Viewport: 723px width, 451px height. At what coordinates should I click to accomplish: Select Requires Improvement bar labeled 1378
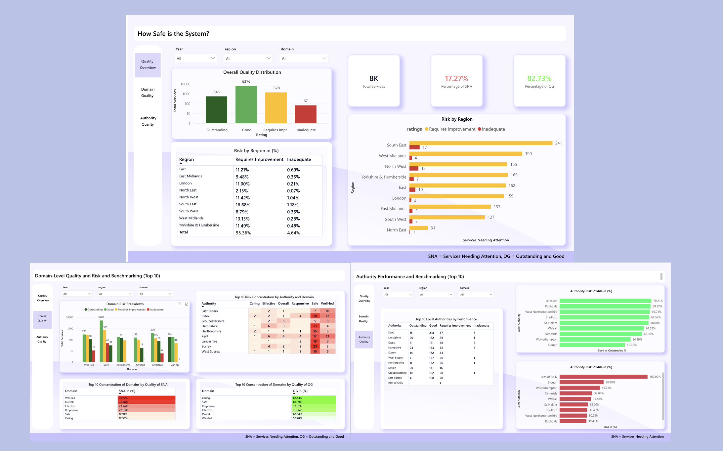click(x=276, y=108)
